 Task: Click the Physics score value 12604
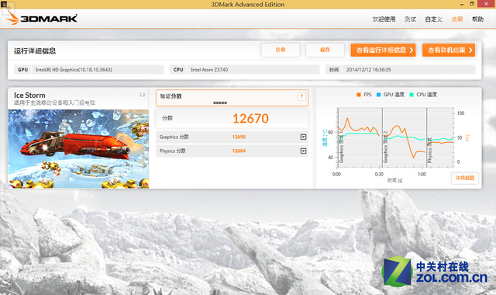(239, 151)
